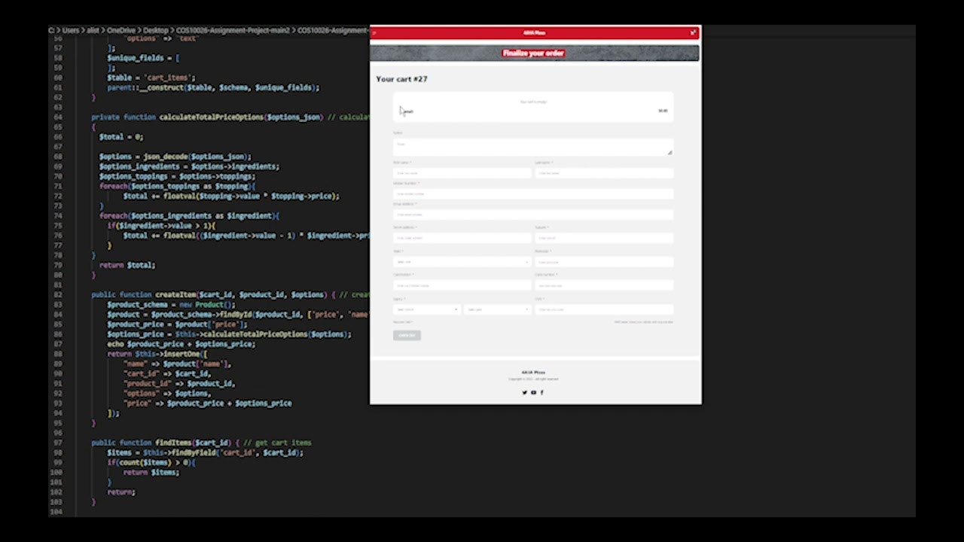Click the '$table = 'cart_items';' code line
Viewport: 964px width, 542px height.
pyautogui.click(x=151, y=78)
